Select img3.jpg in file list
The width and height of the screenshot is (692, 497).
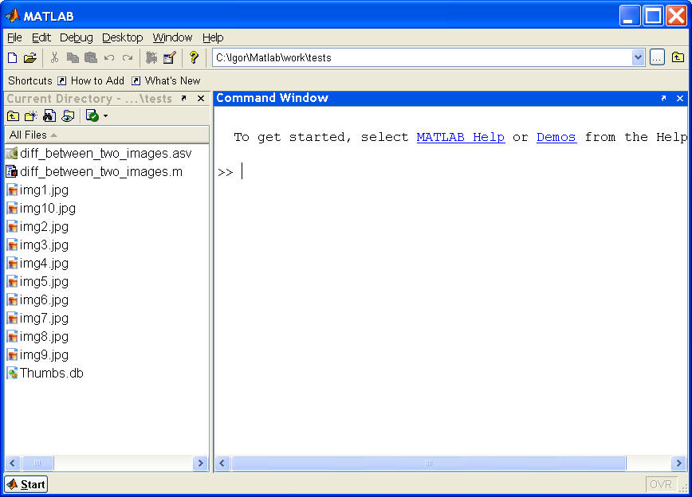pyautogui.click(x=44, y=245)
